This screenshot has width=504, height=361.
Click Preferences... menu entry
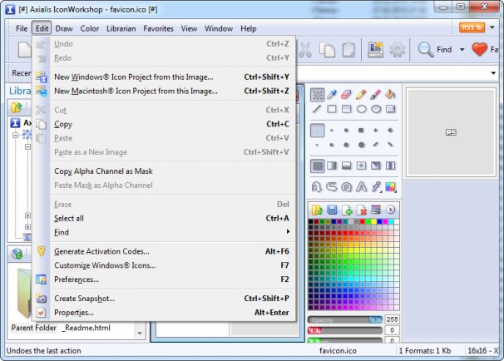[164, 279]
